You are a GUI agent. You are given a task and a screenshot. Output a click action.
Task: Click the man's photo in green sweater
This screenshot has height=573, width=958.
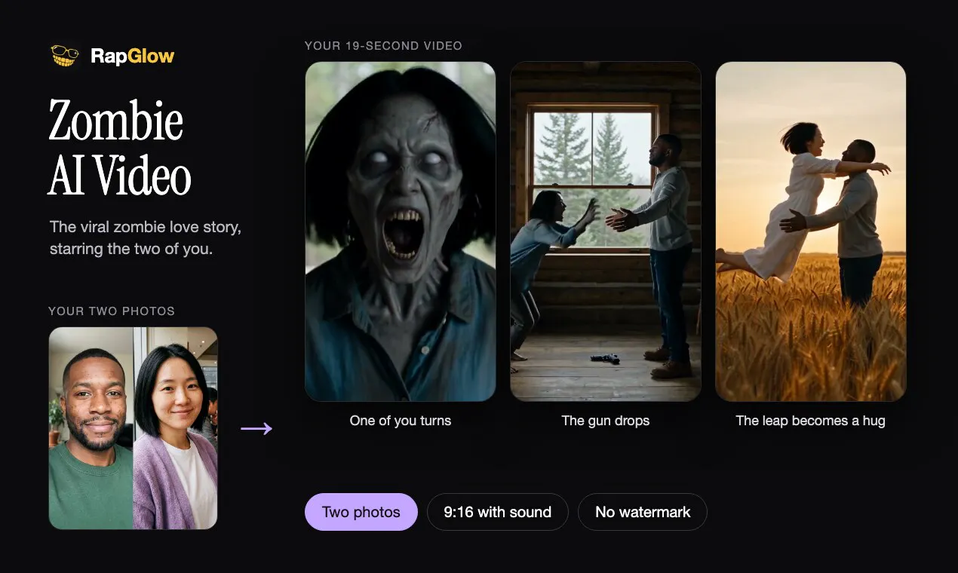click(x=91, y=428)
